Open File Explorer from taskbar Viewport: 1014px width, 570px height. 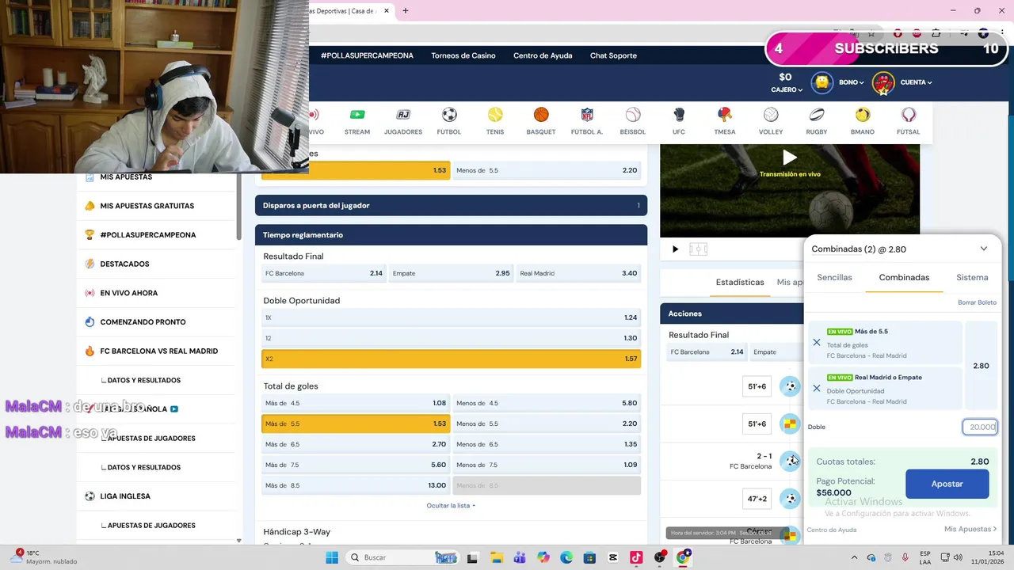click(496, 557)
